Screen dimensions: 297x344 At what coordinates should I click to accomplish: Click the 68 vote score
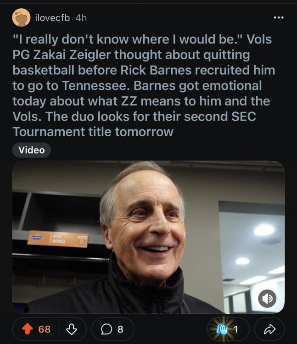point(45,329)
